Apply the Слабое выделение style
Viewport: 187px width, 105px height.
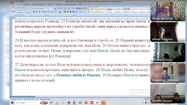pyautogui.click(x=143, y=10)
